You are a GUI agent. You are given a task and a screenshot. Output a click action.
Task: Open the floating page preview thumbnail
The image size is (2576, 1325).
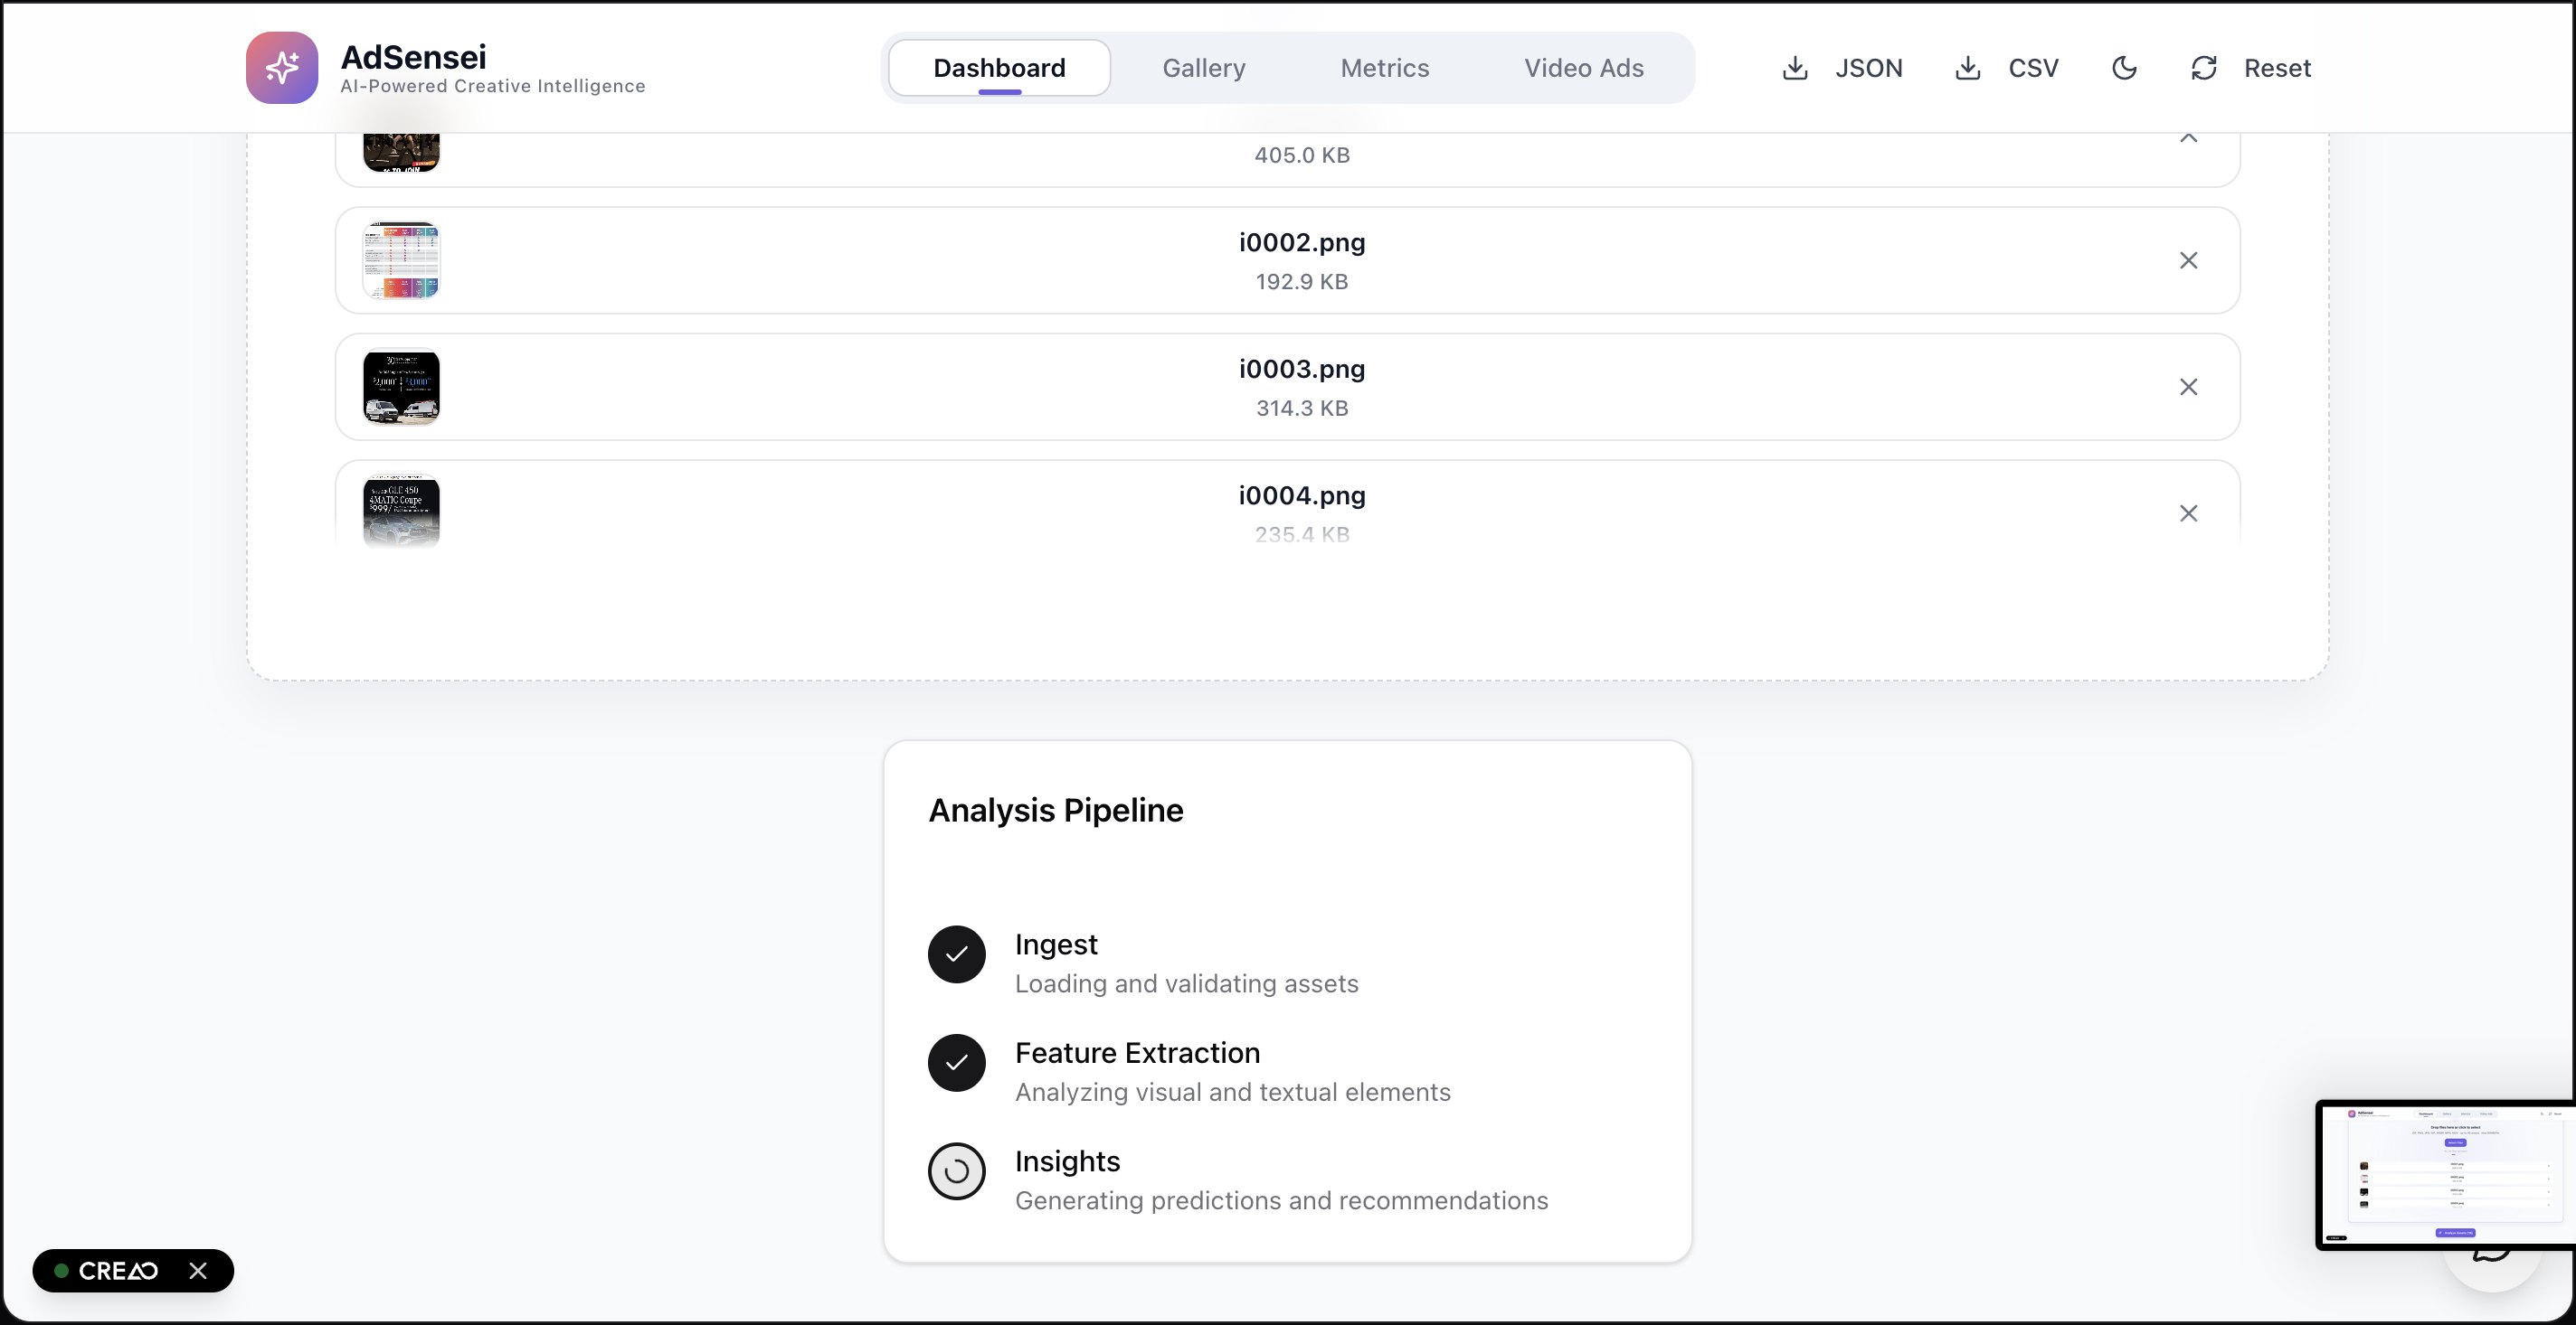coord(2445,1174)
